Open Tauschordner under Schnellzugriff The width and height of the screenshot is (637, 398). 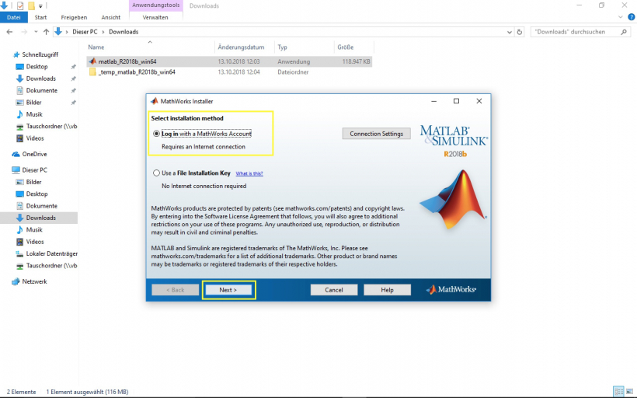[51, 127]
